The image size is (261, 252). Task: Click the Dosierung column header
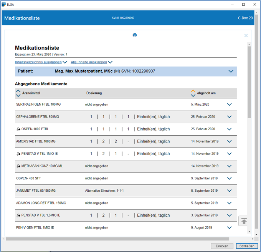tap(94, 93)
